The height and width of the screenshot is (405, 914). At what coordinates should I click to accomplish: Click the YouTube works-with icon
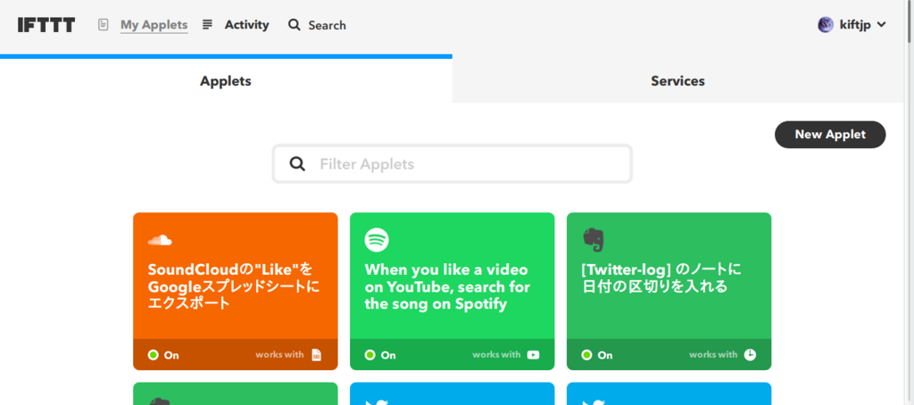pyautogui.click(x=533, y=355)
